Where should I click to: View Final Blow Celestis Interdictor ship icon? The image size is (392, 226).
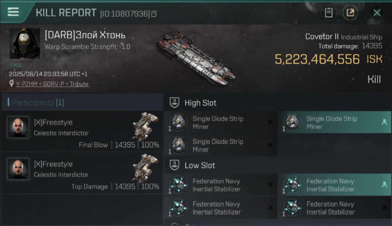pyautogui.click(x=145, y=126)
